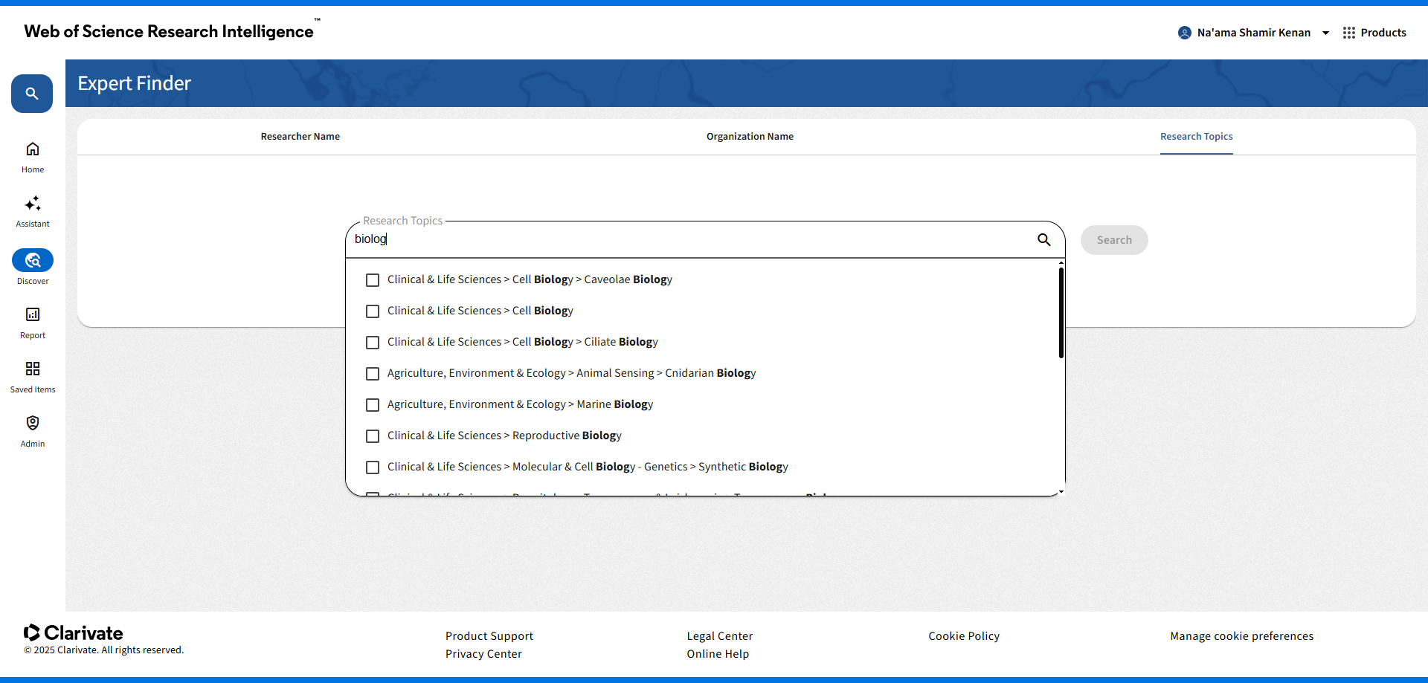Check the Reproductive Biology checkbox
Screen dimensions: 1428x683
click(373, 436)
